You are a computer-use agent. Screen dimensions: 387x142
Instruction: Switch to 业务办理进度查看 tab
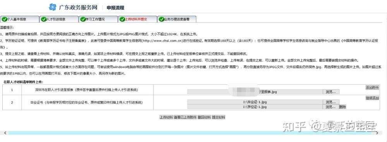pos(177,19)
